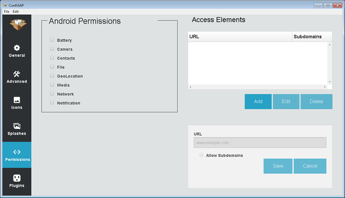Open the Splashes images section
This screenshot has height=198, width=345.
pos(17,126)
